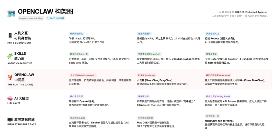Click the INFRASTRUCTURE BASE subtitle
Screen dimensions: 277x135
[22, 124]
